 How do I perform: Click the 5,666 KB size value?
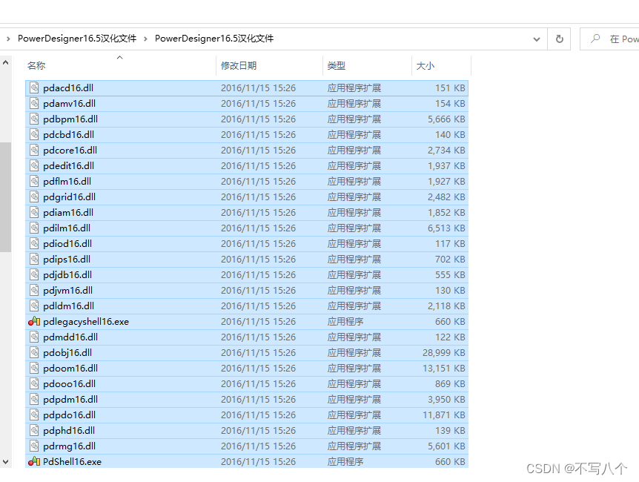coord(446,119)
